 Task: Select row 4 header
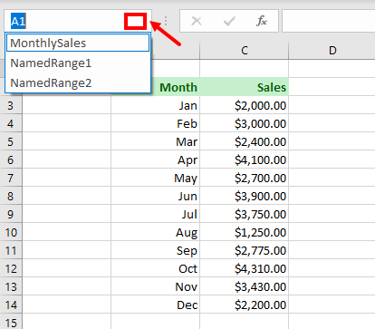pyautogui.click(x=11, y=123)
